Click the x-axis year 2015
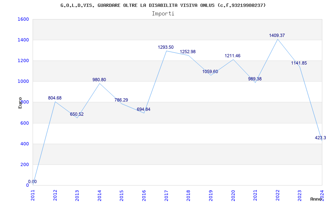Image resolution: width=326 pixels, height=203 pixels. [x=122, y=195]
